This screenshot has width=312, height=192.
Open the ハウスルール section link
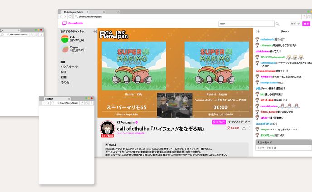coord(69,67)
